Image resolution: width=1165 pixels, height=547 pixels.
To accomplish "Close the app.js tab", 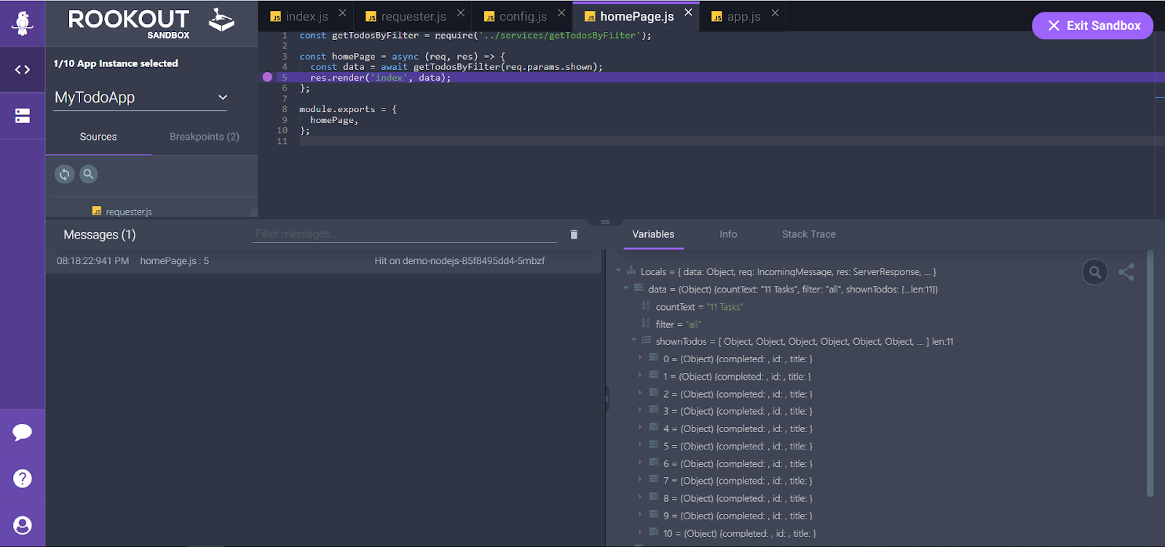I will coord(775,13).
